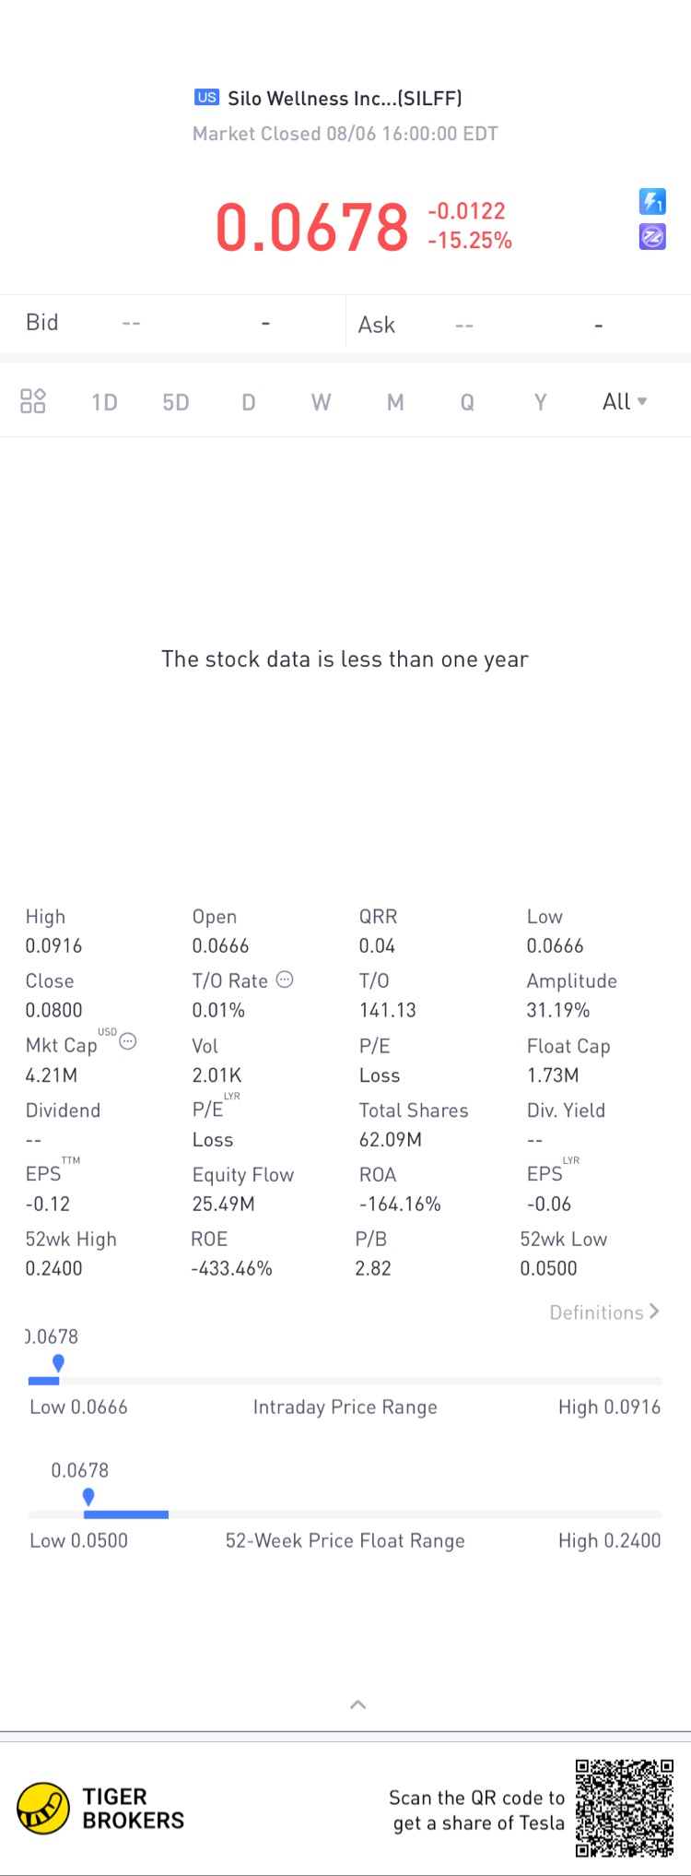Tap the Tesla share QR code
The width and height of the screenshot is (691, 1876).
[x=625, y=1808]
